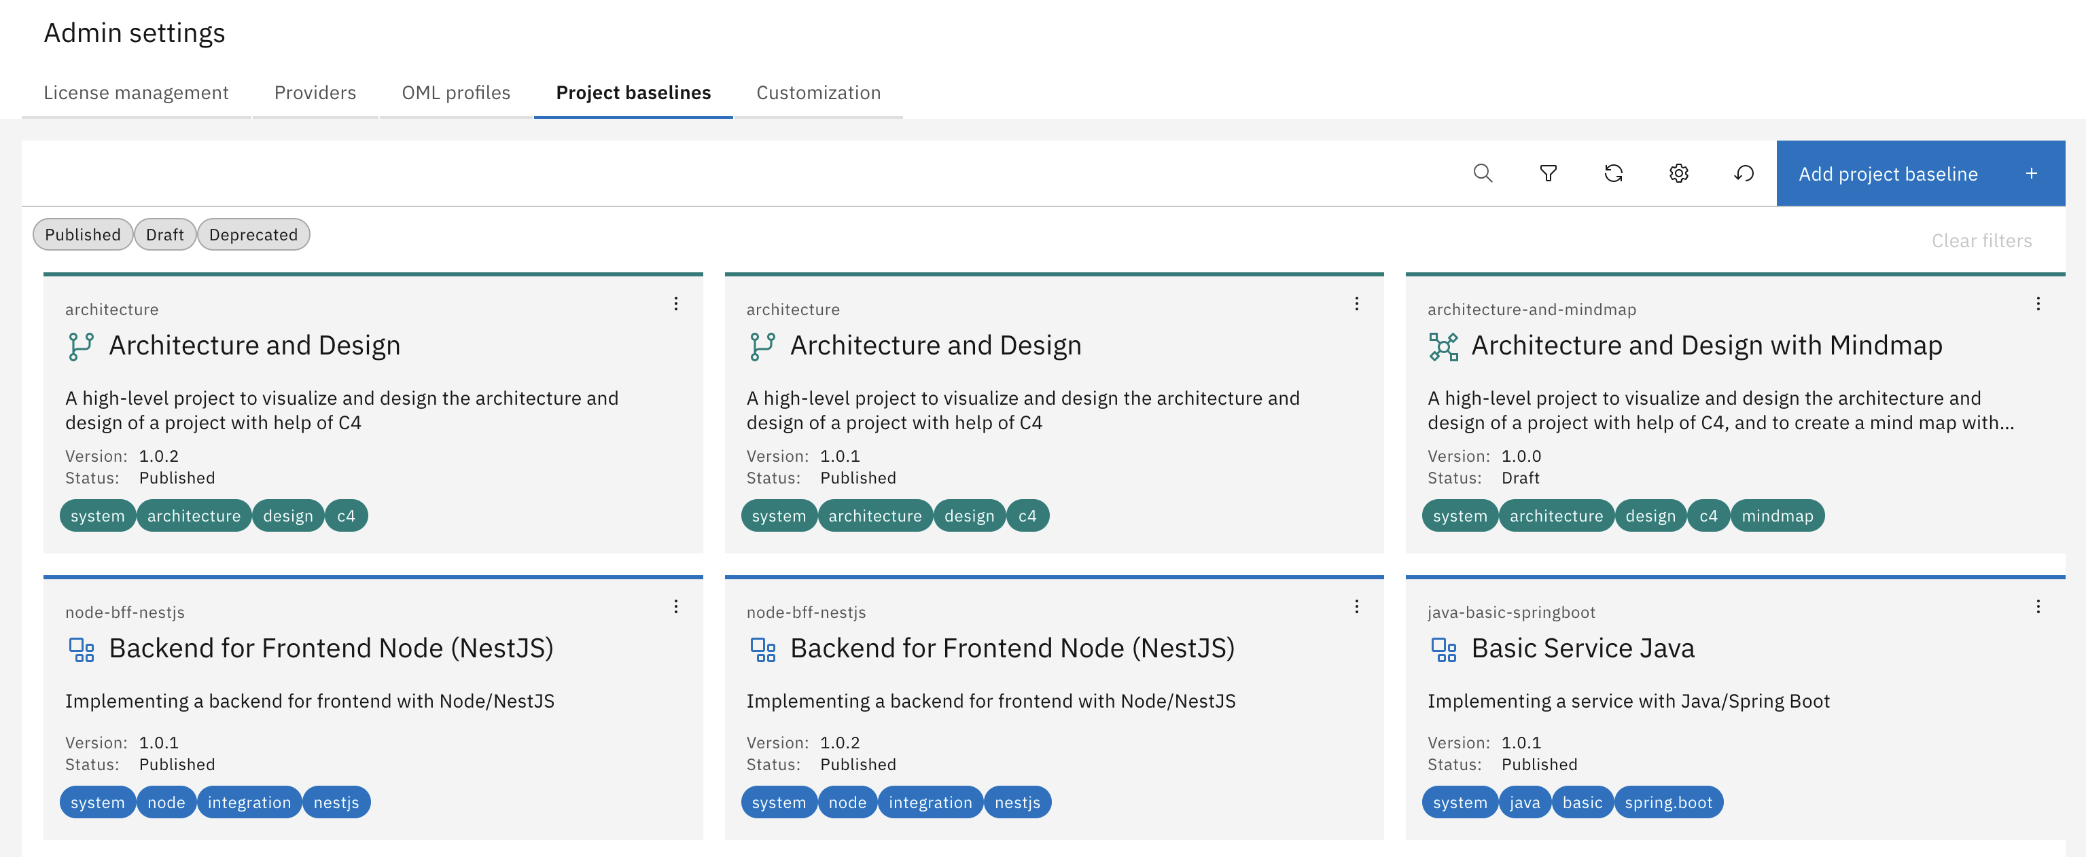This screenshot has width=2086, height=857.
Task: Open Architecture and Design with Mindmap title
Action: pos(1706,346)
